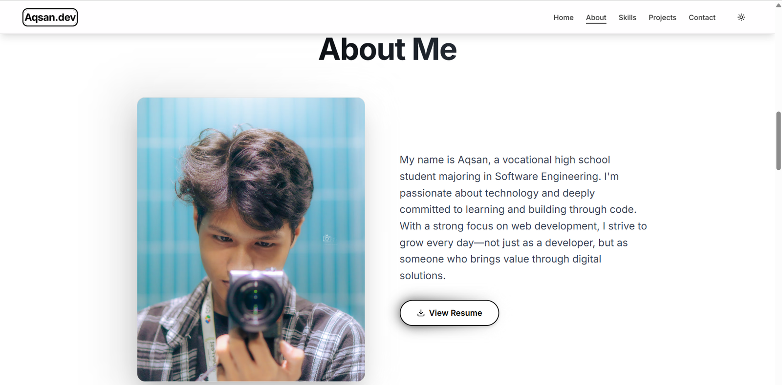
Task: Click the About Me bio paragraph
Action: pos(523,218)
